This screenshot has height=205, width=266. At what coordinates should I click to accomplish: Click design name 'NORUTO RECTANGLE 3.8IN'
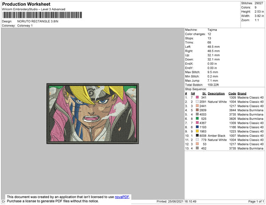(38, 21)
